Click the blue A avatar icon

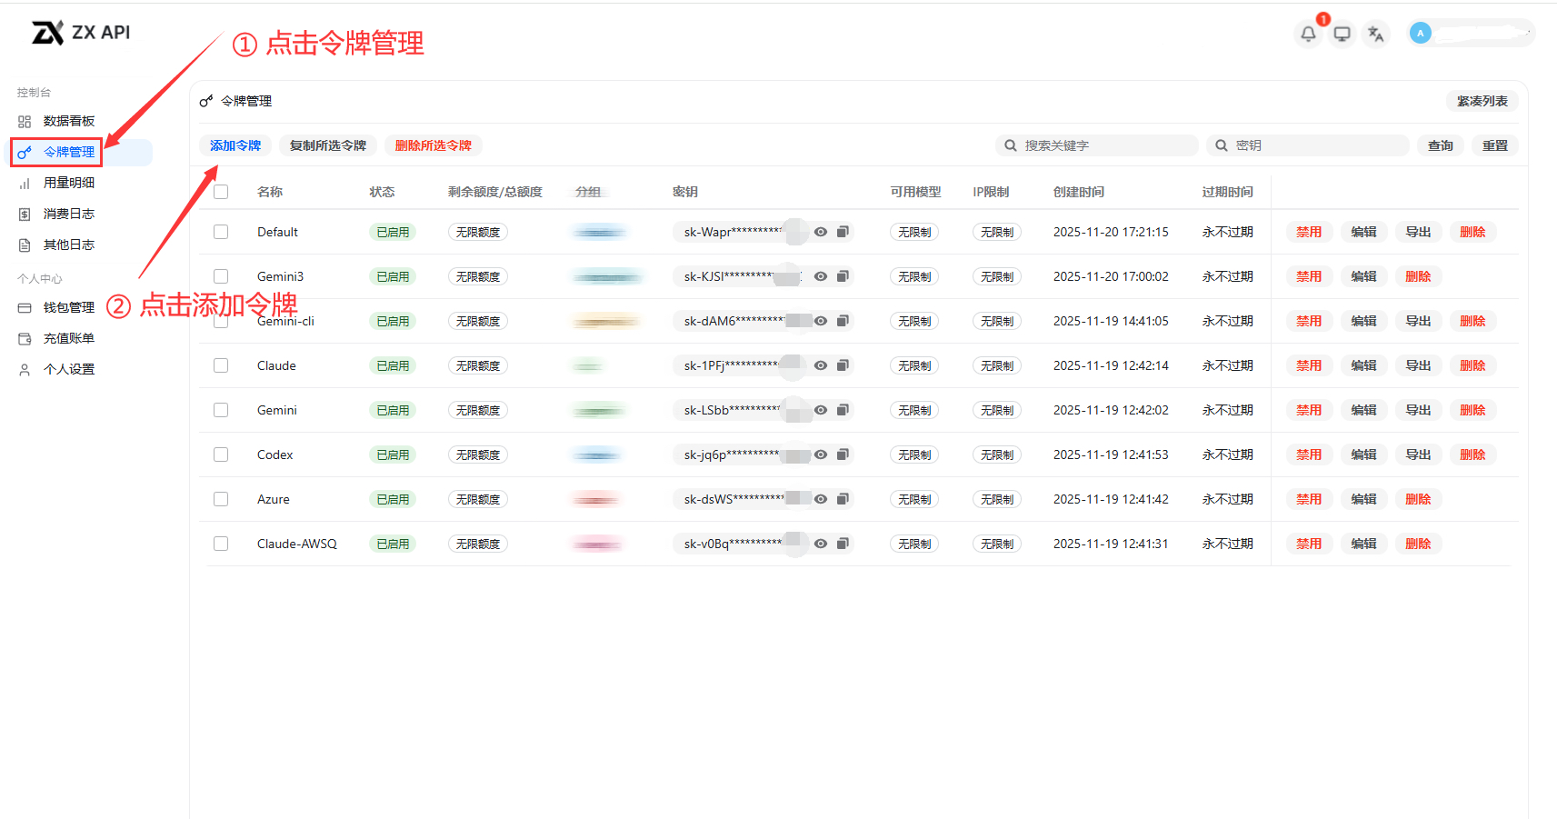1420,32
